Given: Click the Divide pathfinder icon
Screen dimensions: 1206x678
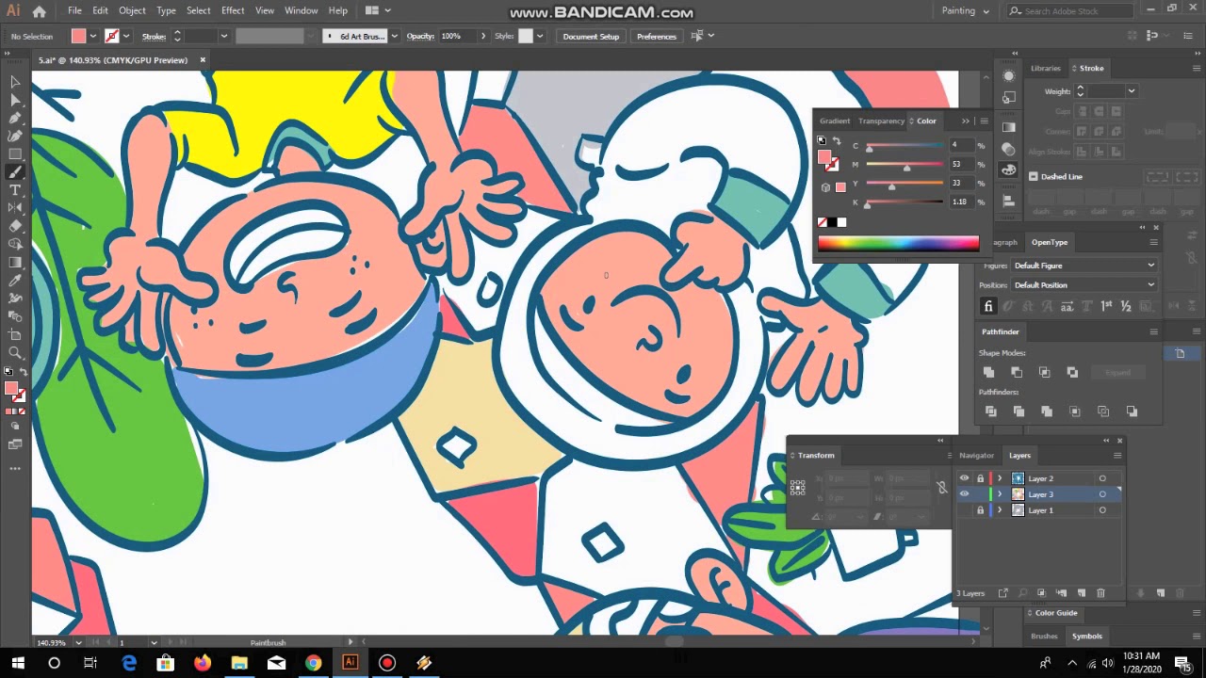Looking at the screenshot, I should tap(990, 412).
